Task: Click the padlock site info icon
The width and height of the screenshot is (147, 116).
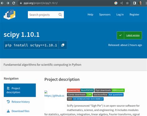Action: pyautogui.click(x=21, y=3)
